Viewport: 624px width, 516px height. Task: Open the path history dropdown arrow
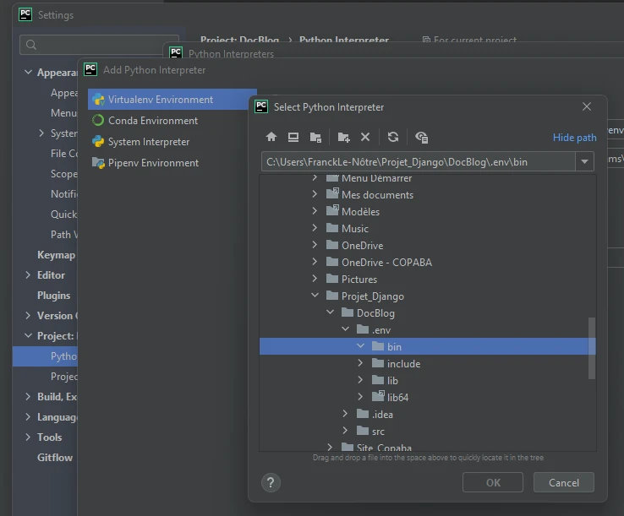point(584,161)
